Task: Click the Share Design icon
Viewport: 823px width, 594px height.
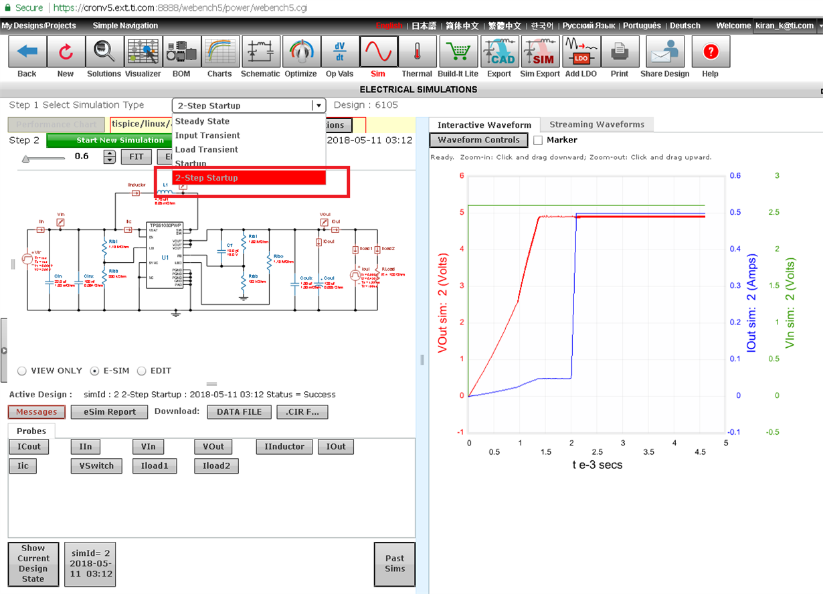Action: click(x=664, y=52)
